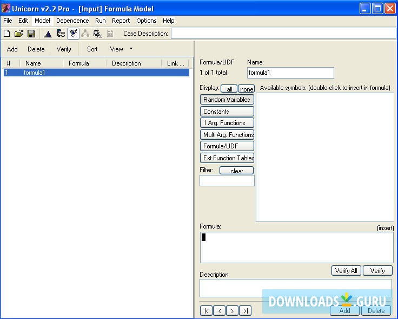Click the View toolbar label

tap(116, 49)
